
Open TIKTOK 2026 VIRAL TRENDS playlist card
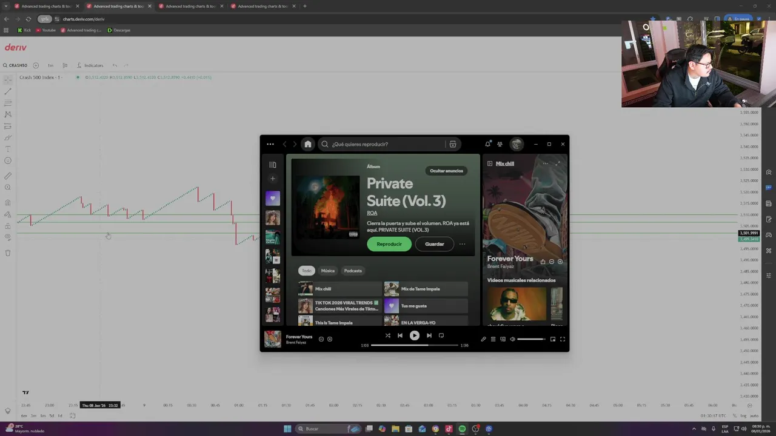coord(340,306)
